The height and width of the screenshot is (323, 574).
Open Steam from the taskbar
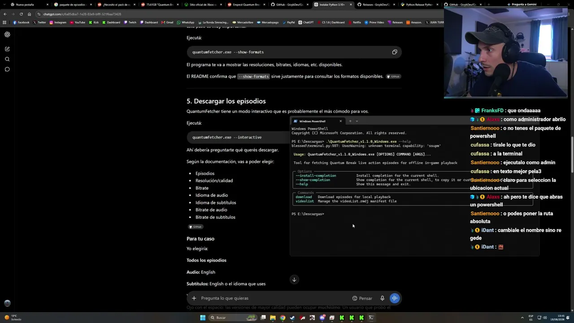(x=292, y=318)
